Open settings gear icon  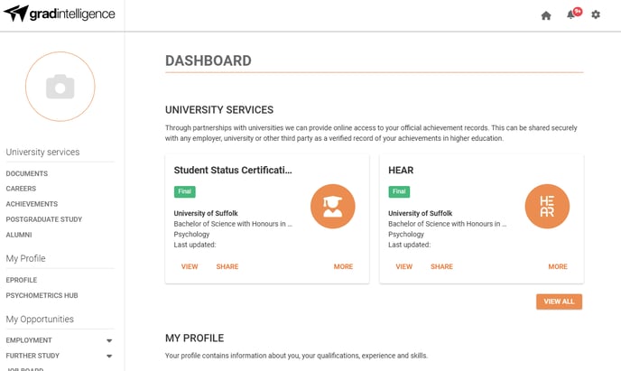pos(596,14)
